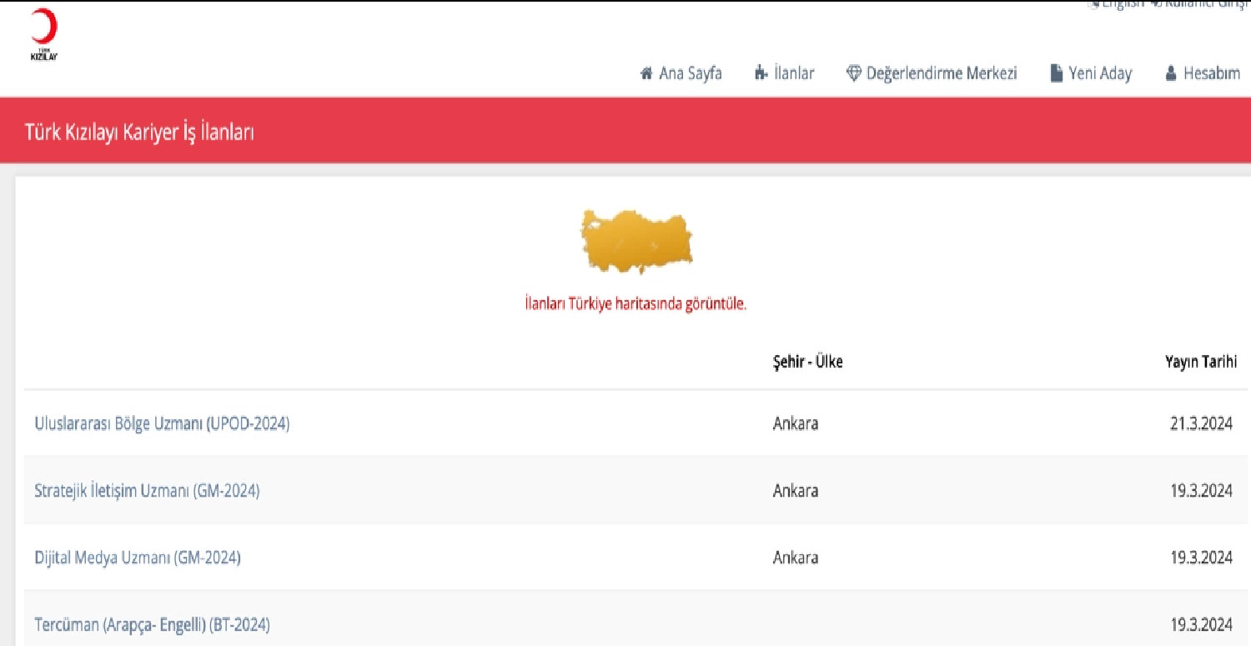Click Ankara in the Dijital Medya Uzmanı row

[x=796, y=558]
